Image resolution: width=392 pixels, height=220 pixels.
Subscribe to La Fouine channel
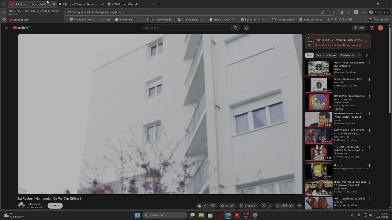55,206
